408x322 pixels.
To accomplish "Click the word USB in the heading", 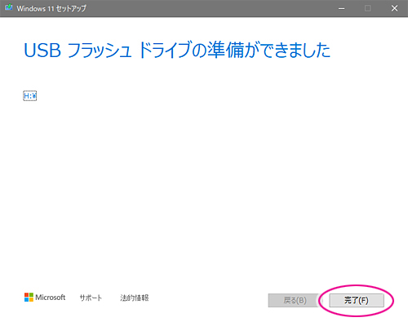I will [x=42, y=51].
